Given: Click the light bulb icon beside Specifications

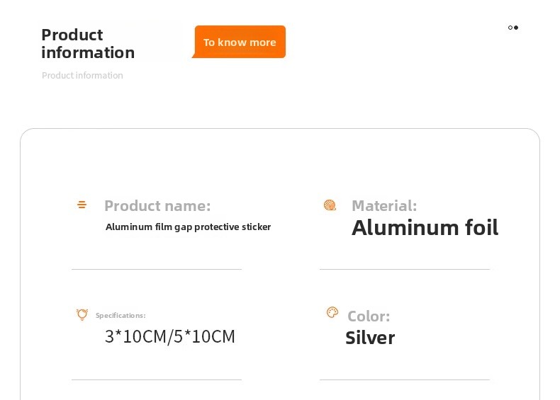Looking at the screenshot, I should [x=82, y=314].
